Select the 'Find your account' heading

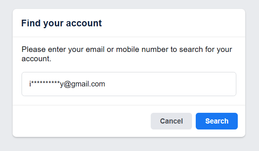click(x=61, y=23)
